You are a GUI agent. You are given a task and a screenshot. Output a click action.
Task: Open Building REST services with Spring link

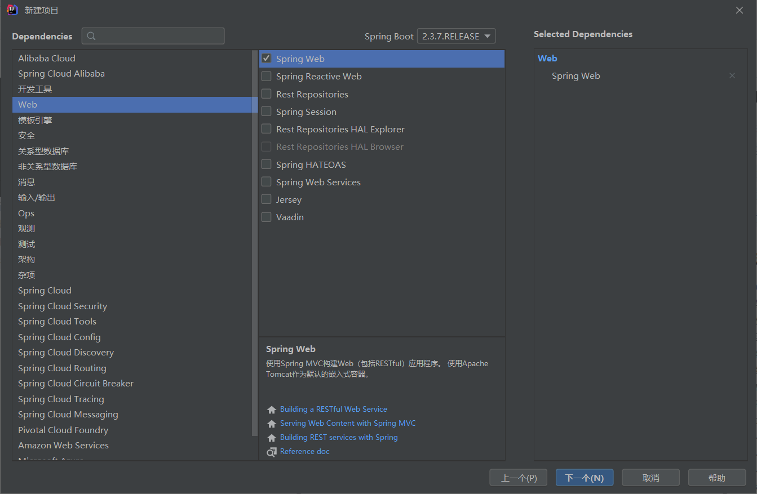point(339,438)
